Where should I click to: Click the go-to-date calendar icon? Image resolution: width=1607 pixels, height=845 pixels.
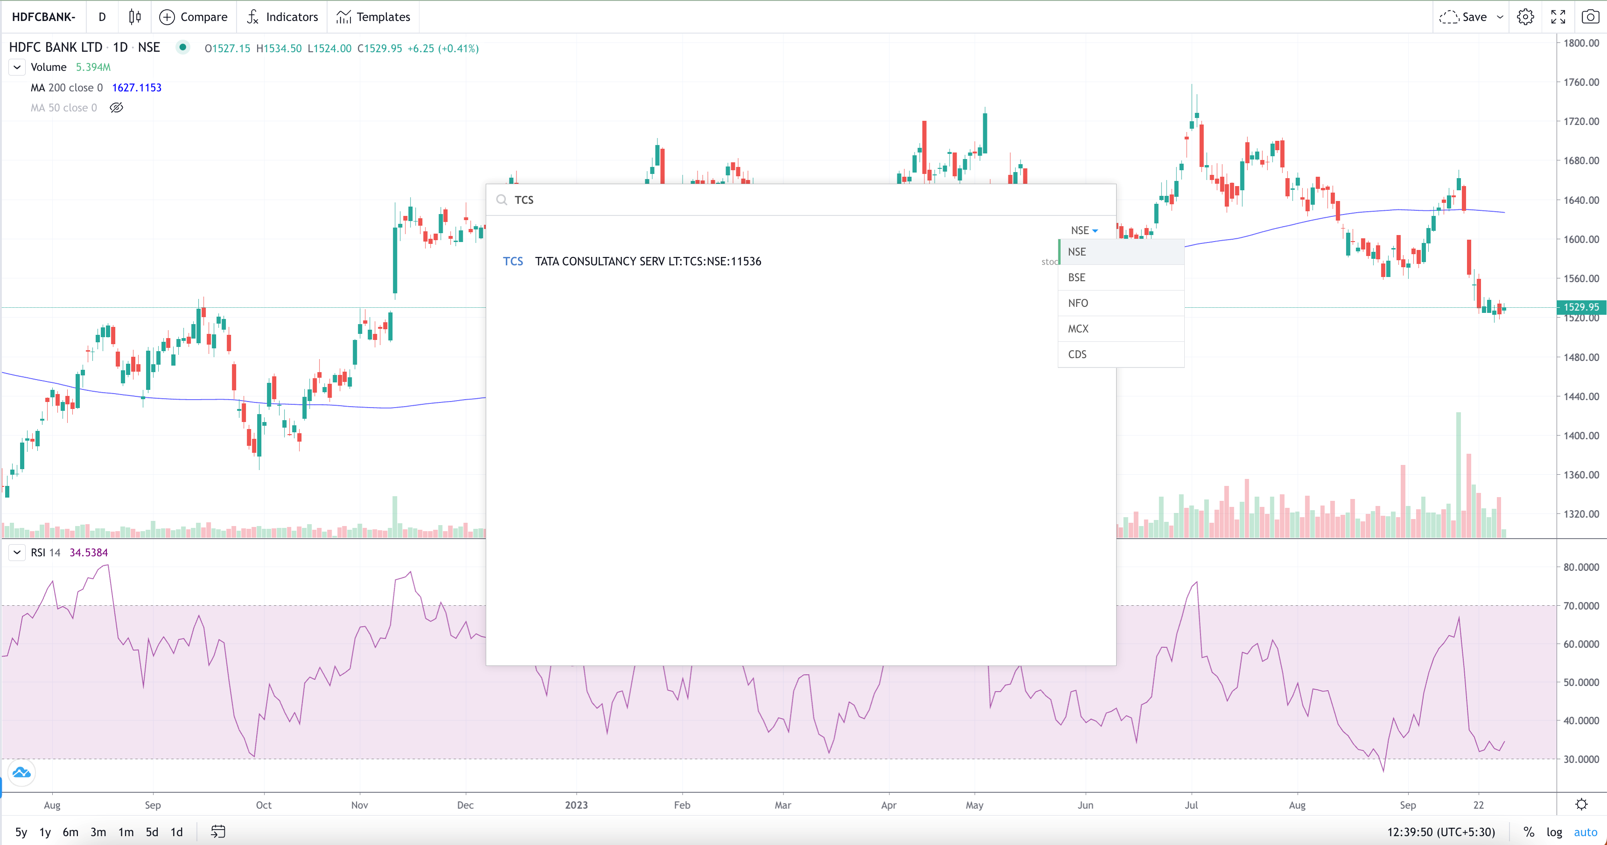[x=218, y=831]
